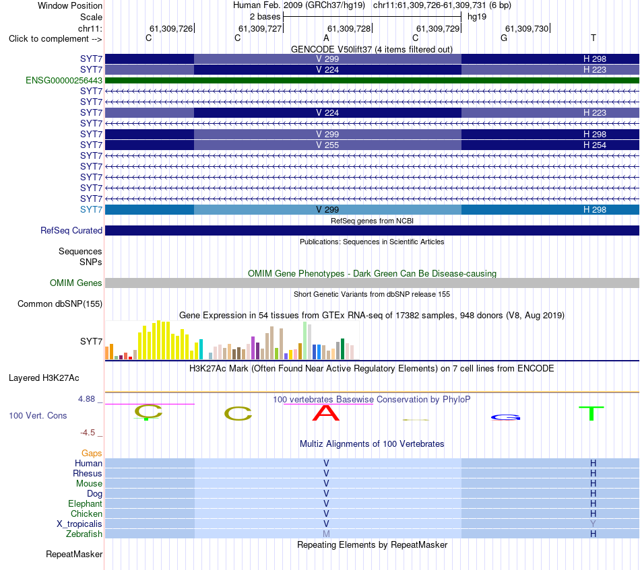Open the 'OMIM Gene Phenotypes' track title
The height and width of the screenshot is (570, 640).
[372, 274]
